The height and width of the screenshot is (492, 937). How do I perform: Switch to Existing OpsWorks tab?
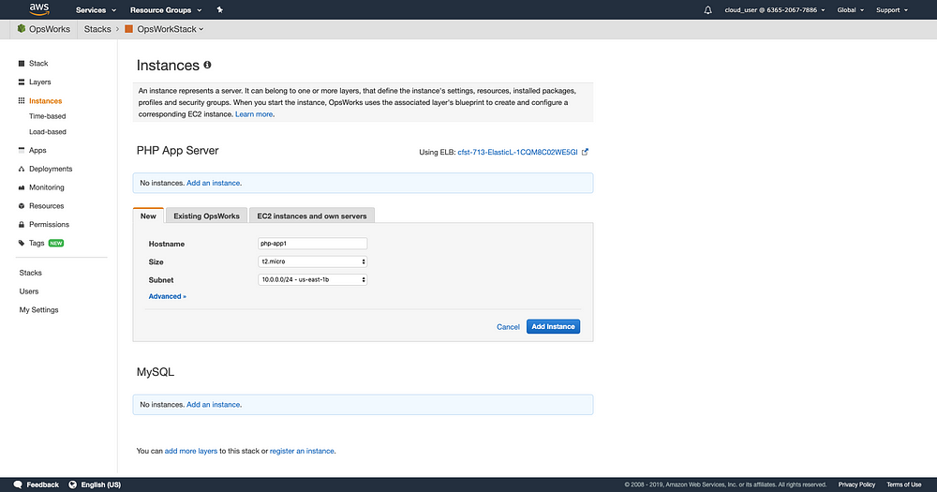206,216
